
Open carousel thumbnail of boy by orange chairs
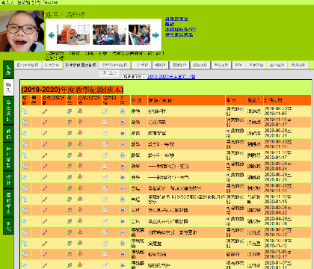click(x=73, y=34)
